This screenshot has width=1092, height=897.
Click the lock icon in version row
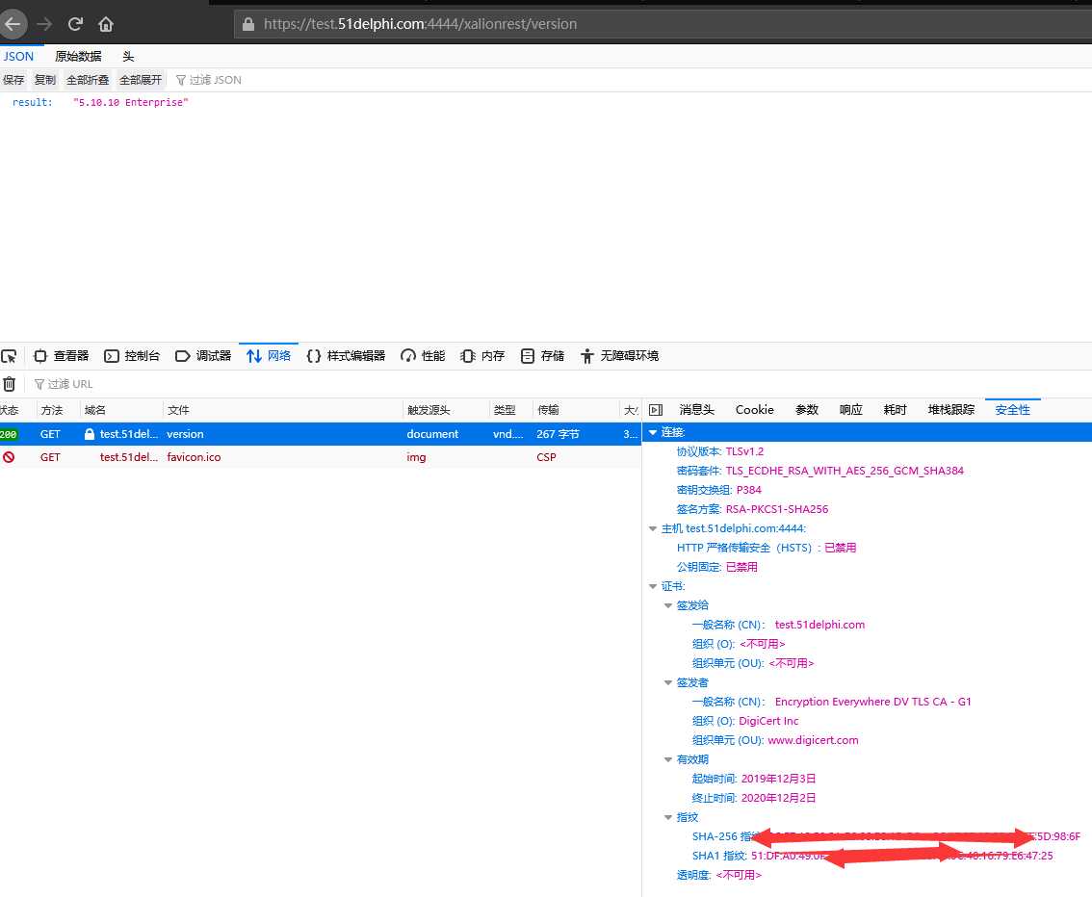click(x=90, y=434)
